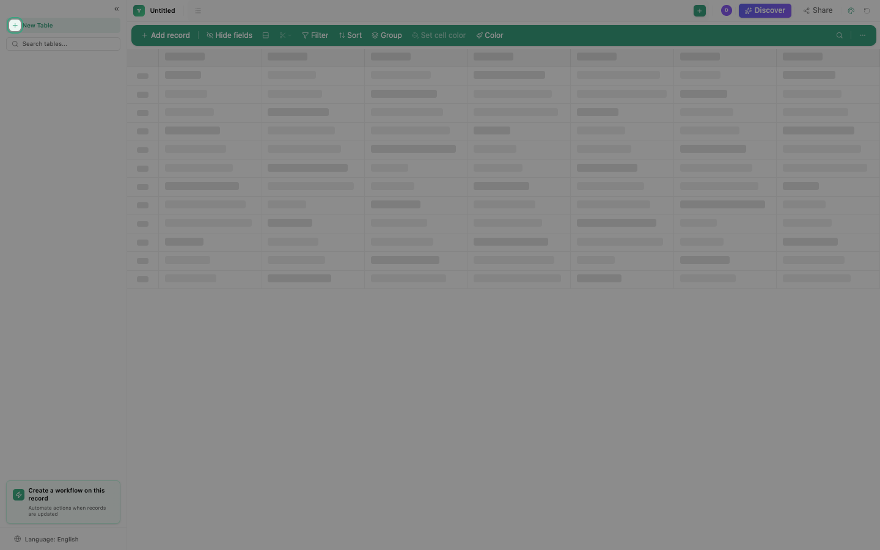The height and width of the screenshot is (550, 880).
Task: Open the purple user avatar
Action: (726, 10)
